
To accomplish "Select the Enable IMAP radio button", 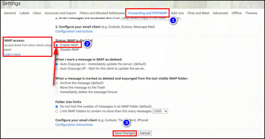I will pos(57,45).
